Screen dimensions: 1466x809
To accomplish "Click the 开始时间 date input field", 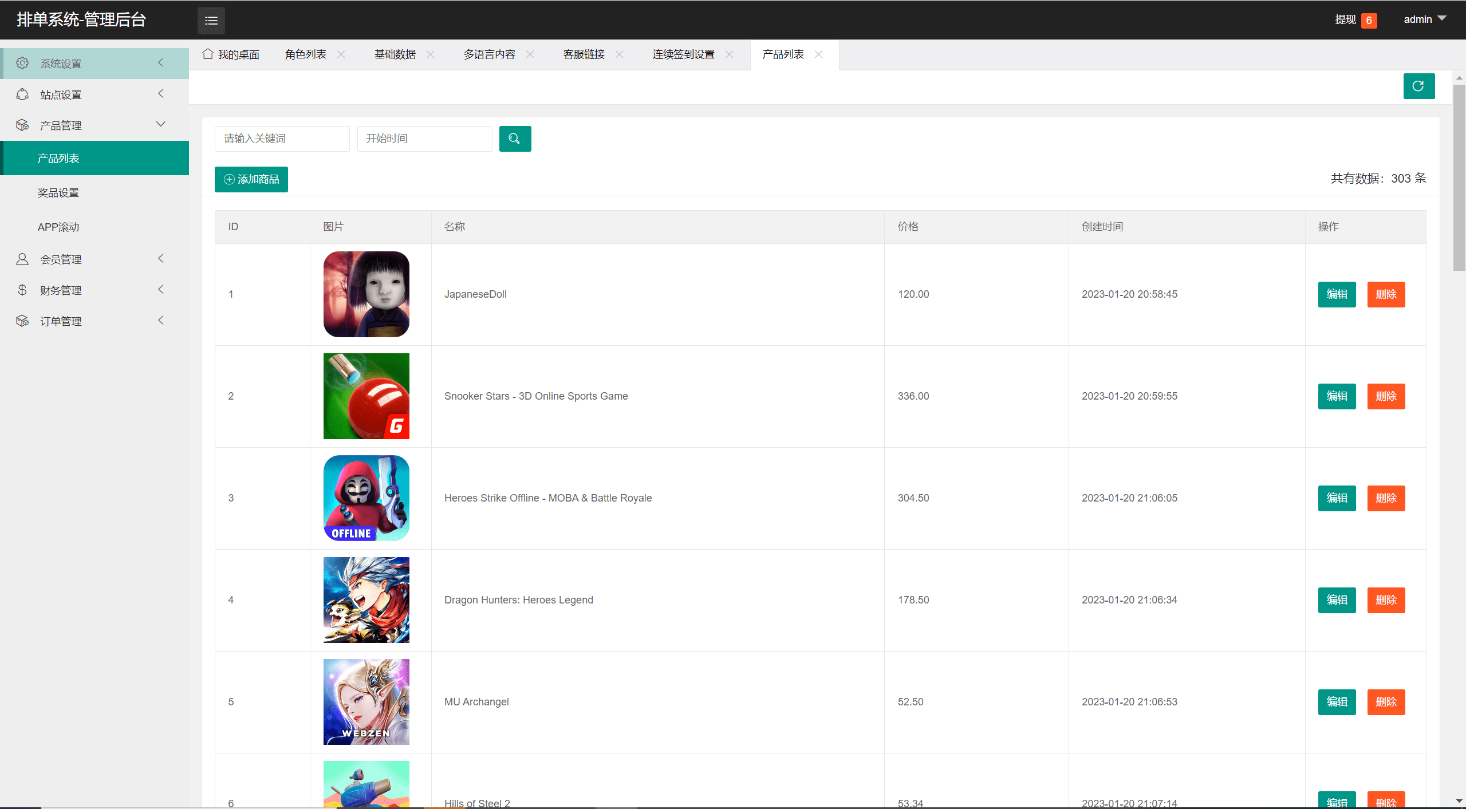I will pos(424,139).
